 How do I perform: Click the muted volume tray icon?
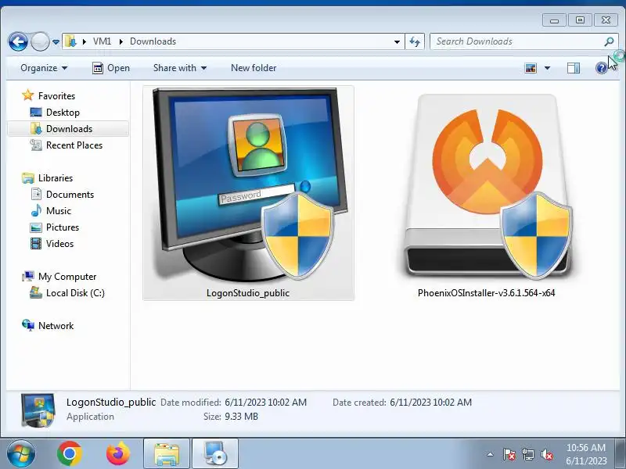(547, 454)
